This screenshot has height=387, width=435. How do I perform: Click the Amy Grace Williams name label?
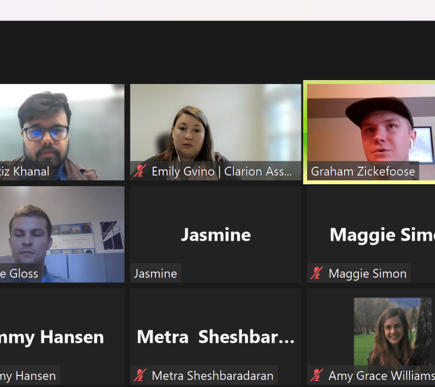381,375
